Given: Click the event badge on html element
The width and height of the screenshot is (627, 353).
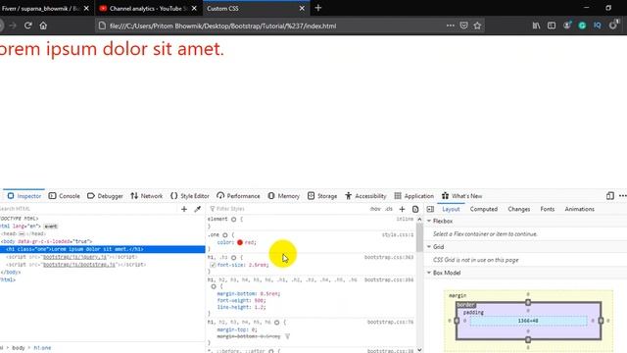Looking at the screenshot, I should [x=50, y=227].
